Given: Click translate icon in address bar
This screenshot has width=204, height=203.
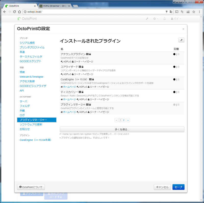Looking at the screenshot, I should pos(171,12).
